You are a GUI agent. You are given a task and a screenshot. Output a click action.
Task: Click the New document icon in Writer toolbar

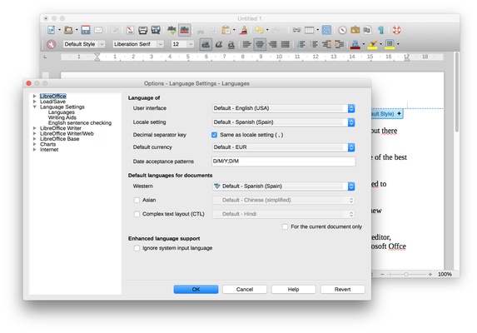point(51,30)
